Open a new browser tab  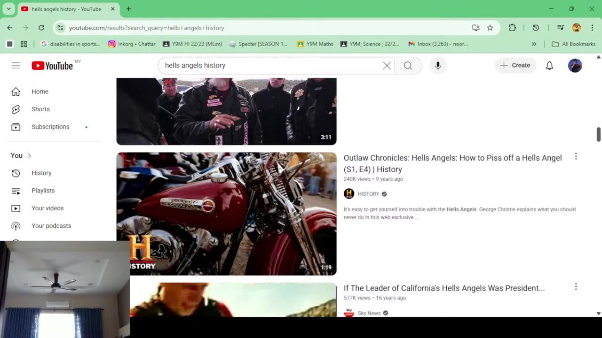pyautogui.click(x=128, y=9)
